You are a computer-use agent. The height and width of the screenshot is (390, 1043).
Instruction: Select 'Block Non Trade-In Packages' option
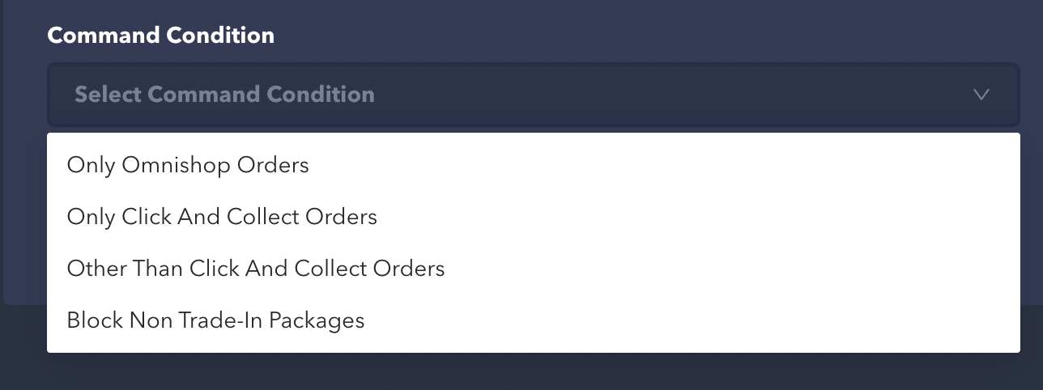point(215,320)
